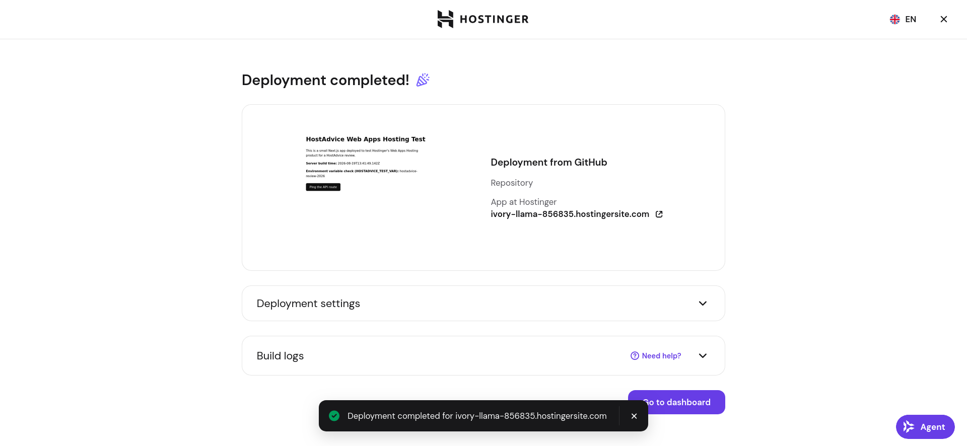Click the Deployment completed! heading
This screenshot has width=967, height=446.
coord(325,80)
